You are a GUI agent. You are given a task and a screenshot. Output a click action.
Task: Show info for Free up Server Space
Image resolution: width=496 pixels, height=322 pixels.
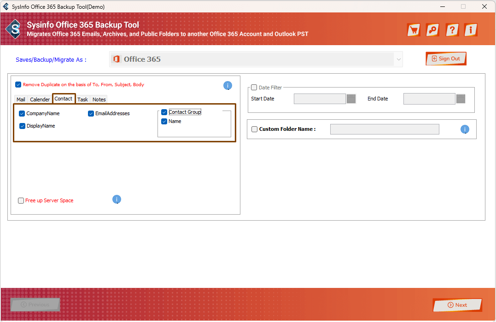[x=117, y=199]
